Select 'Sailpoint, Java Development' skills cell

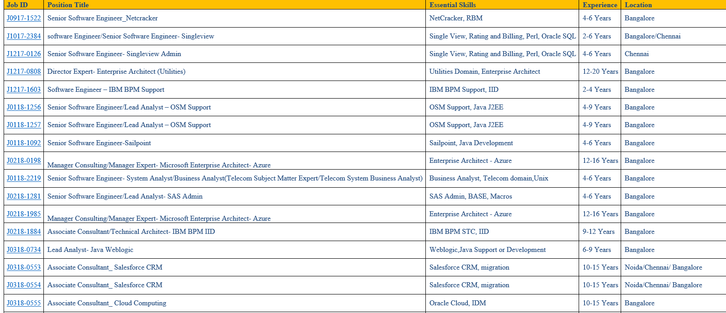502,143
